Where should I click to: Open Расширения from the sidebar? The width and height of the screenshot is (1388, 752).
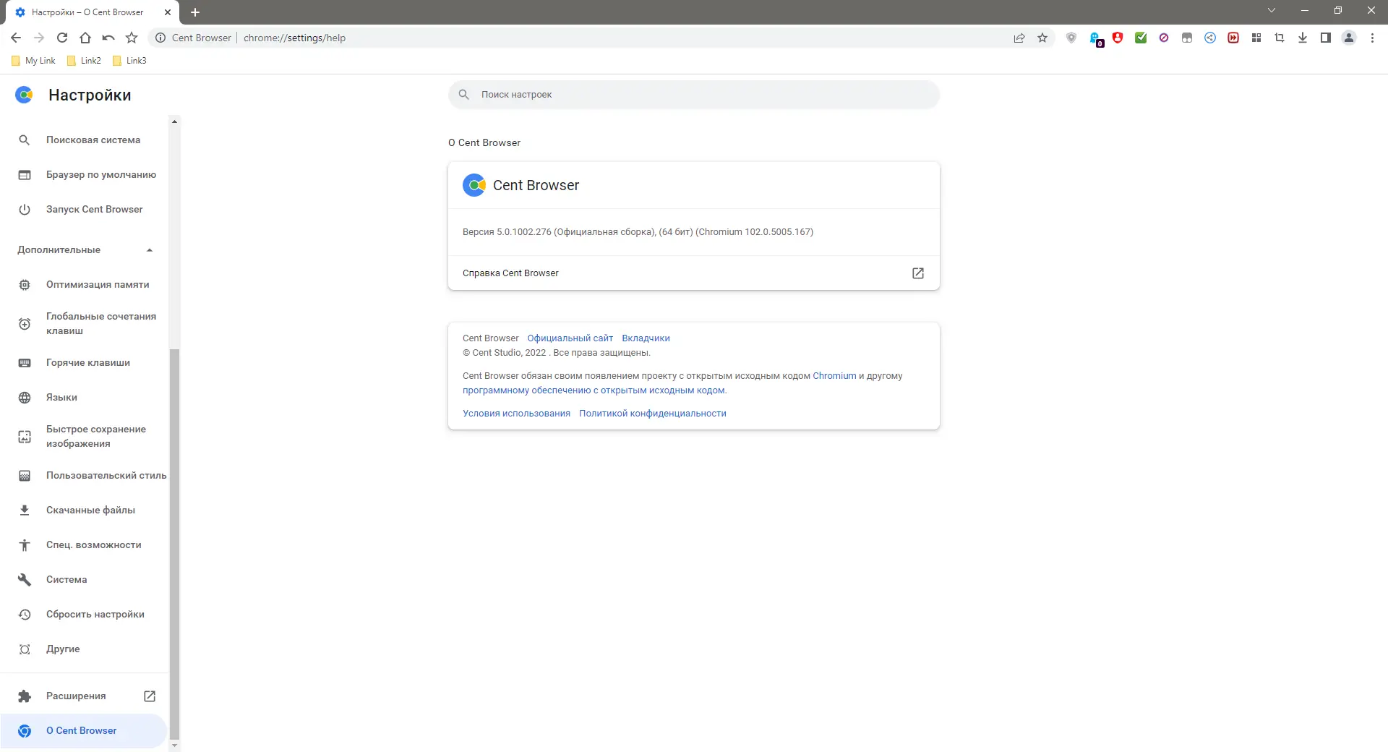tap(85, 696)
